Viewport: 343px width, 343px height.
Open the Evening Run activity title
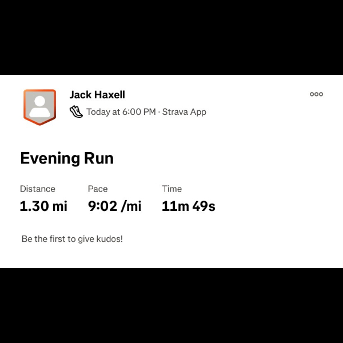(67, 158)
